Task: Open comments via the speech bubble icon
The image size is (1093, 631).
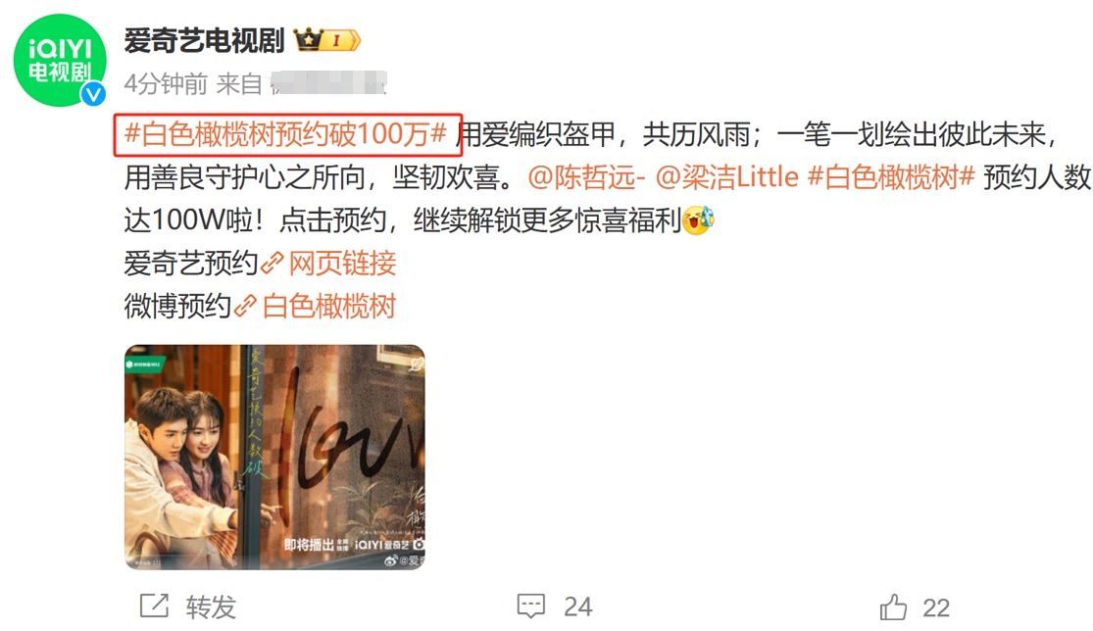Action: (x=530, y=606)
